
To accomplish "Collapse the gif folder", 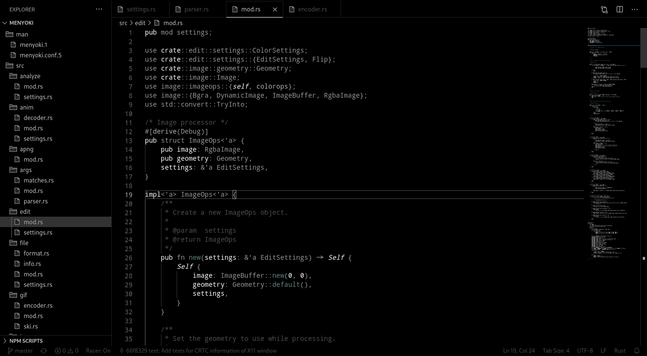I will pyautogui.click(x=55, y=295).
